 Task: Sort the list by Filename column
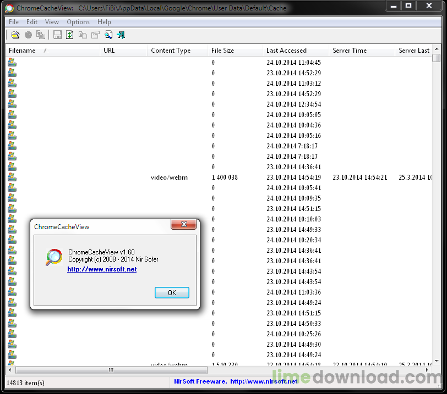click(x=22, y=51)
